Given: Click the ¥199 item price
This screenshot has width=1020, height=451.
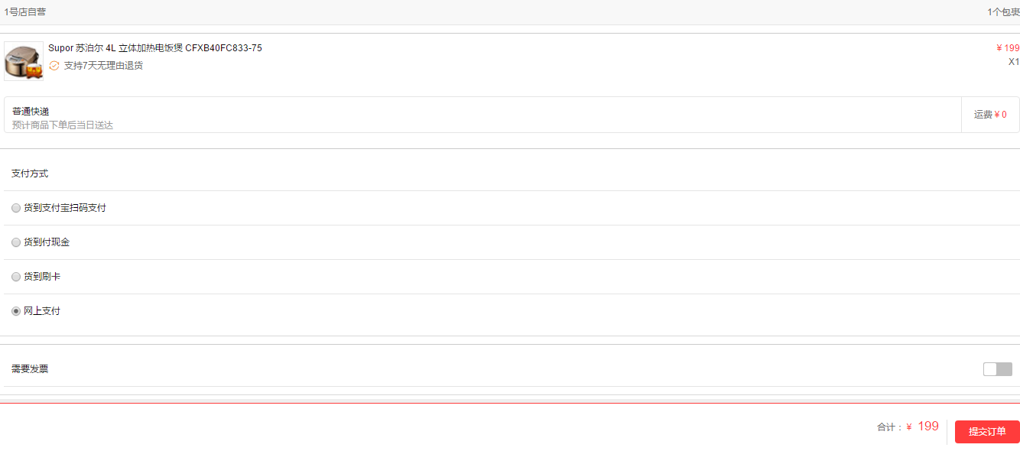Looking at the screenshot, I should (x=1008, y=48).
